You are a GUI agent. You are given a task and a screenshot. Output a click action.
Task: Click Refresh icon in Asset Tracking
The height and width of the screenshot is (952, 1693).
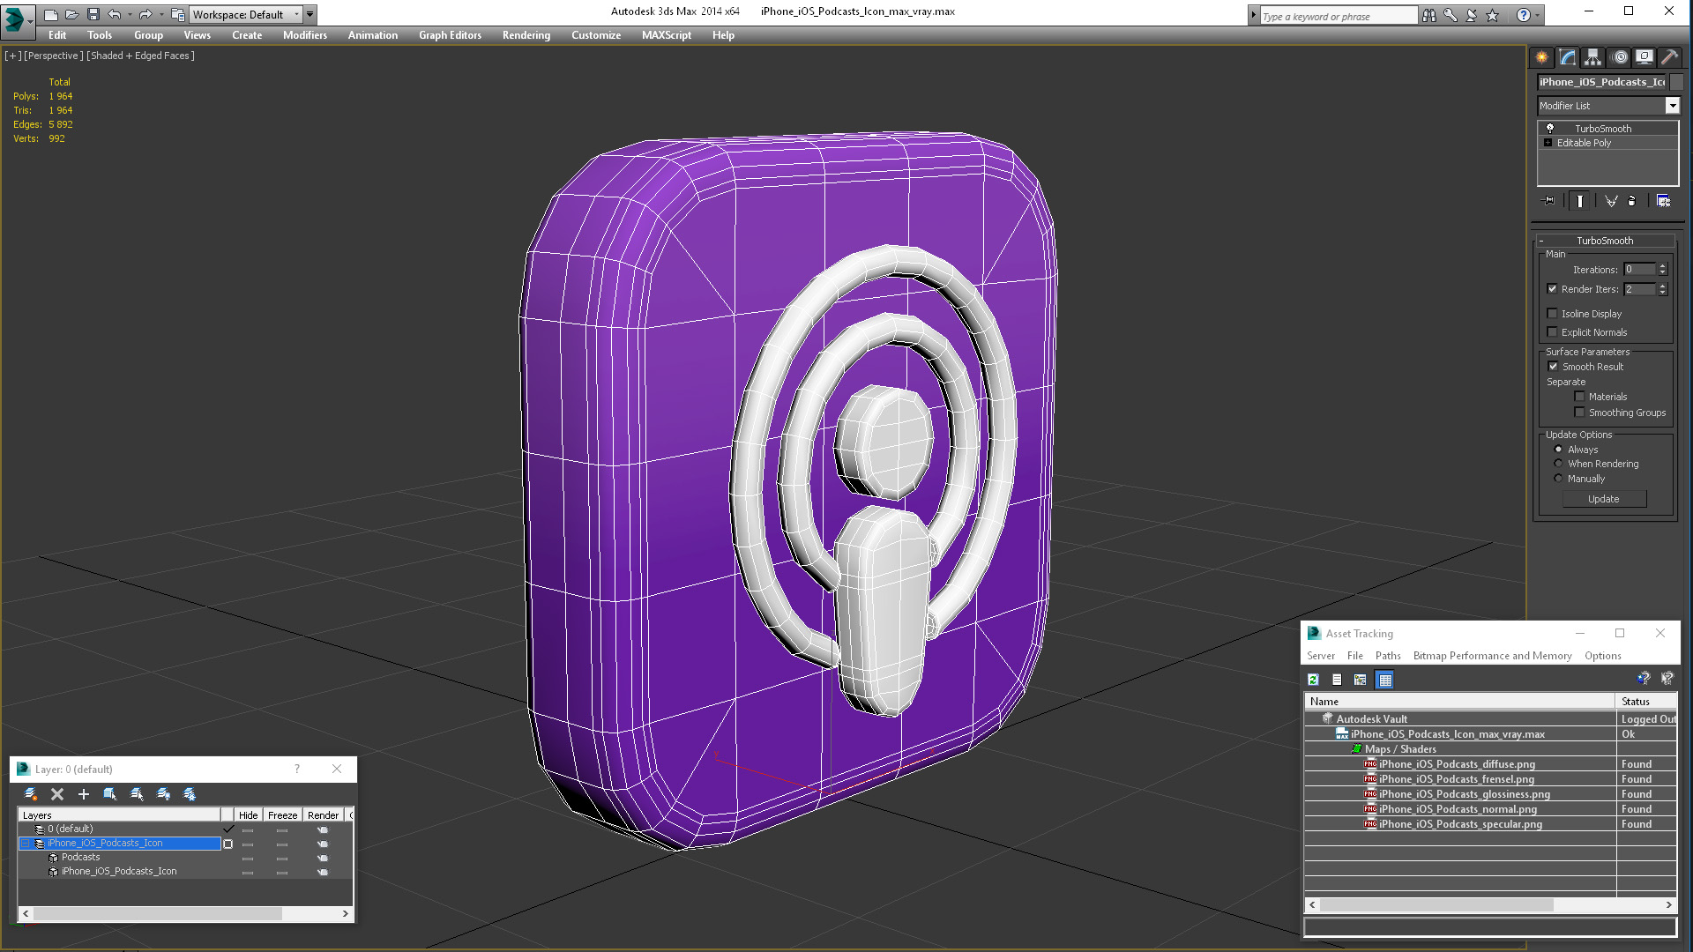coord(1313,680)
